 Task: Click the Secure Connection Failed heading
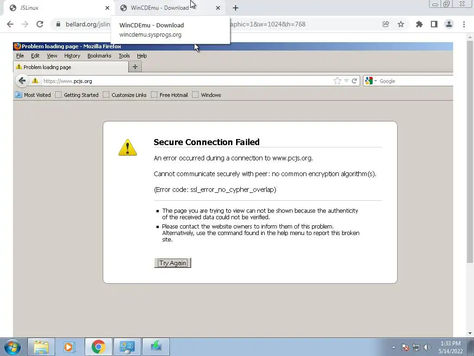point(206,142)
